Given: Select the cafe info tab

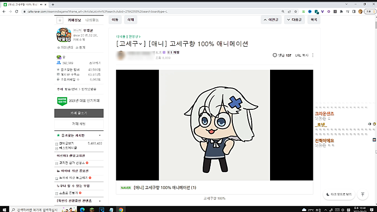Looking at the screenshot, I should [x=74, y=20].
